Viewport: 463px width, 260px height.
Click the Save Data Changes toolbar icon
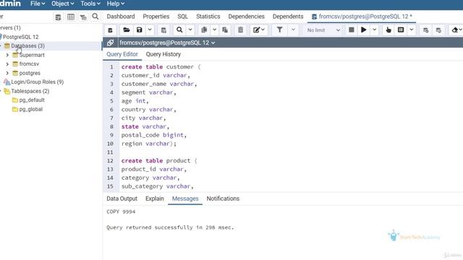[163, 30]
